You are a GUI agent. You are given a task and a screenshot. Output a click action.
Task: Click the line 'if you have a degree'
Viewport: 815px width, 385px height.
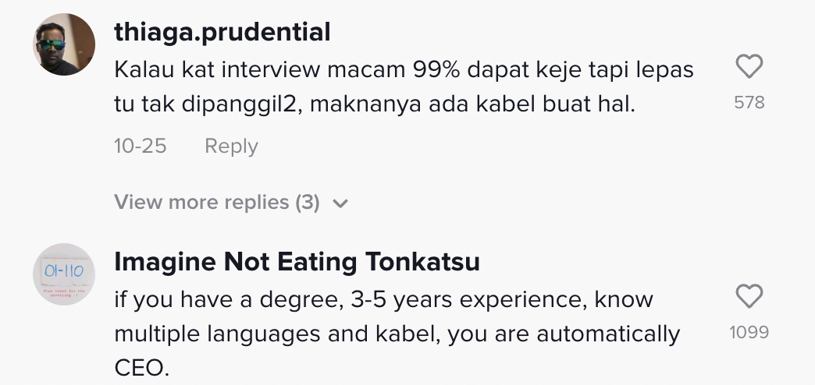click(x=383, y=299)
